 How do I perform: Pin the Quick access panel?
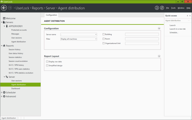tap(187, 16)
